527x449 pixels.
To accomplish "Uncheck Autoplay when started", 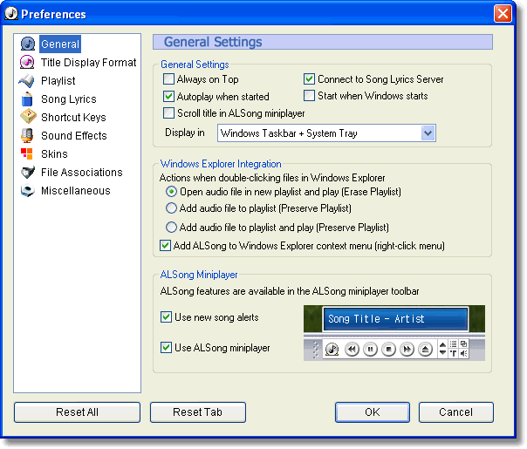I will coord(168,97).
